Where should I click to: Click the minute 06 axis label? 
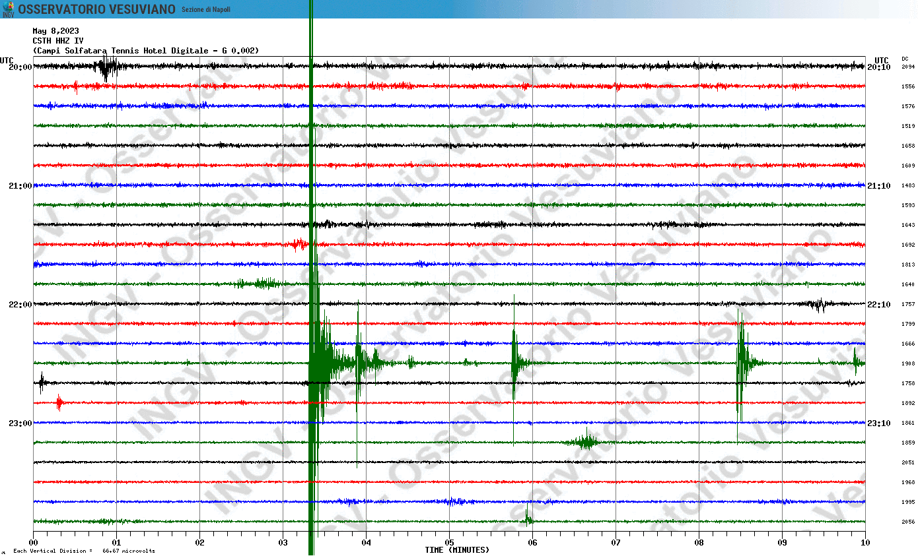(x=532, y=543)
